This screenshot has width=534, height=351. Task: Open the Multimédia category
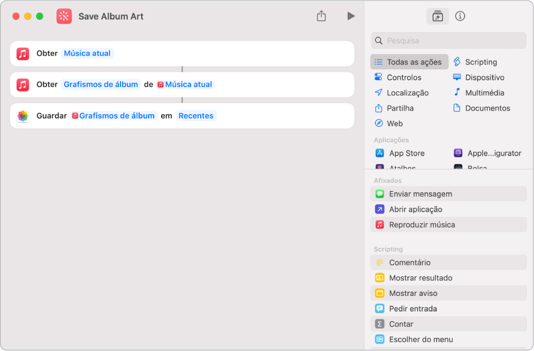coord(478,92)
